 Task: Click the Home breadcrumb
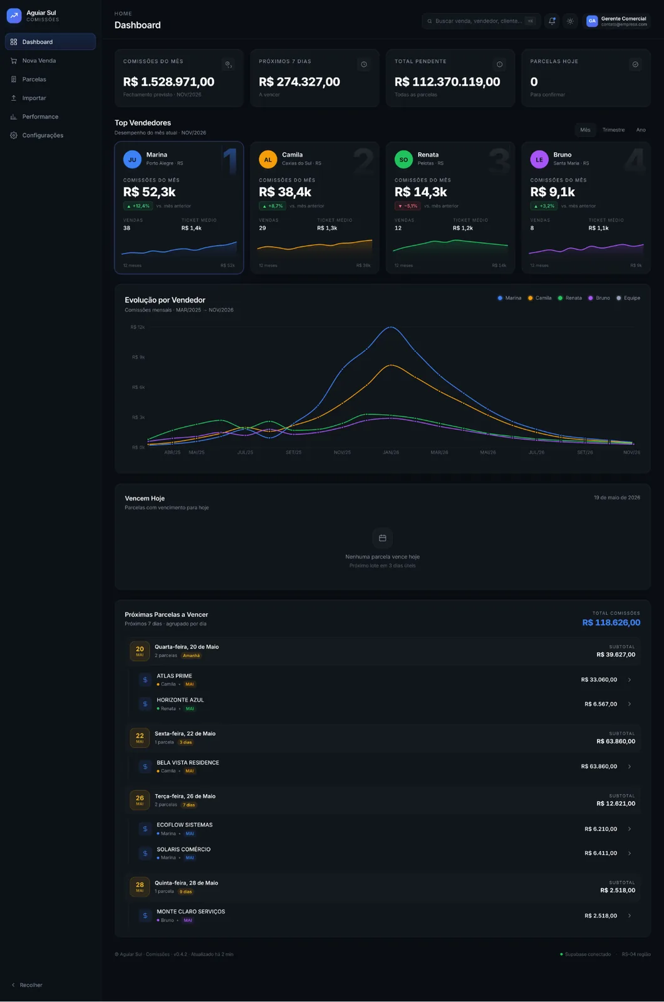123,13
